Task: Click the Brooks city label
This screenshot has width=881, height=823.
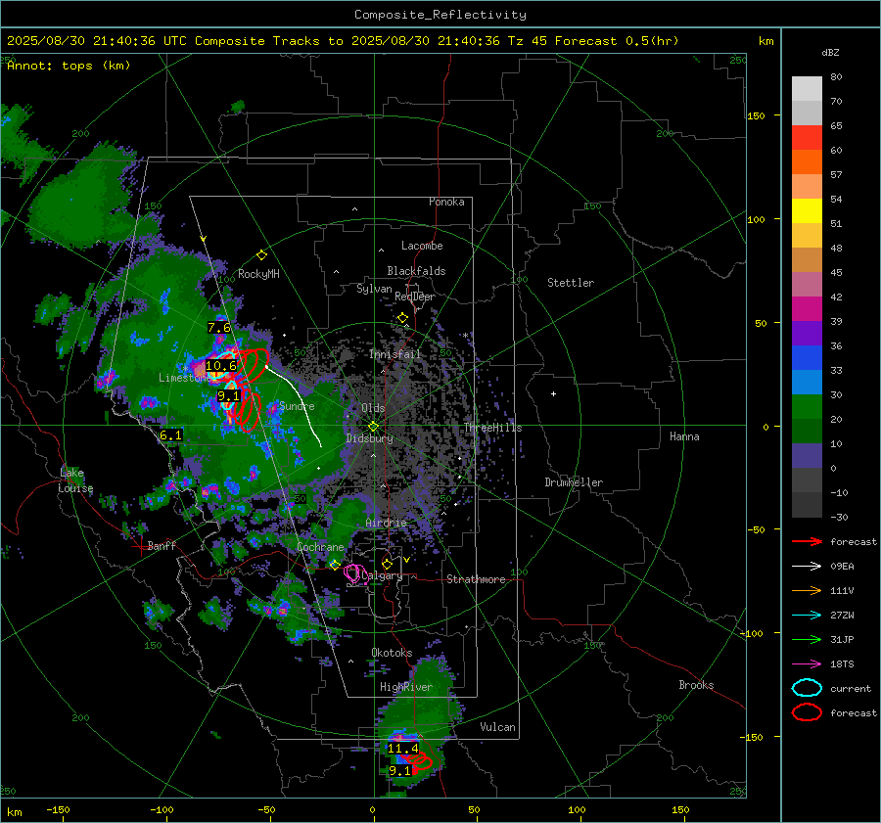Action: pyautogui.click(x=696, y=685)
